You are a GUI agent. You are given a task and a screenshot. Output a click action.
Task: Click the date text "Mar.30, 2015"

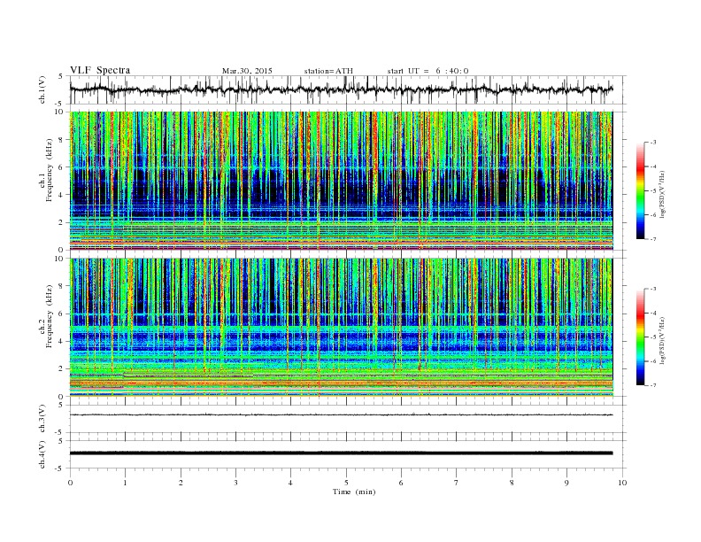coord(247,71)
